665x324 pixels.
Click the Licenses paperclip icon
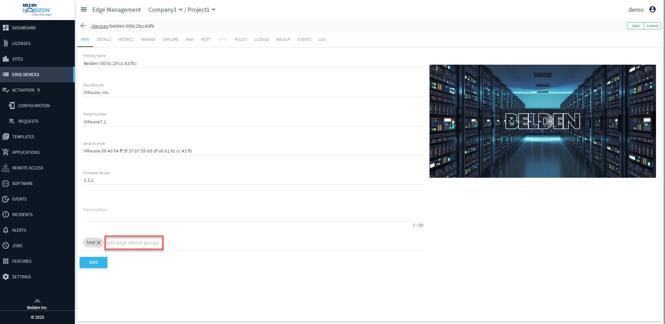click(x=6, y=43)
